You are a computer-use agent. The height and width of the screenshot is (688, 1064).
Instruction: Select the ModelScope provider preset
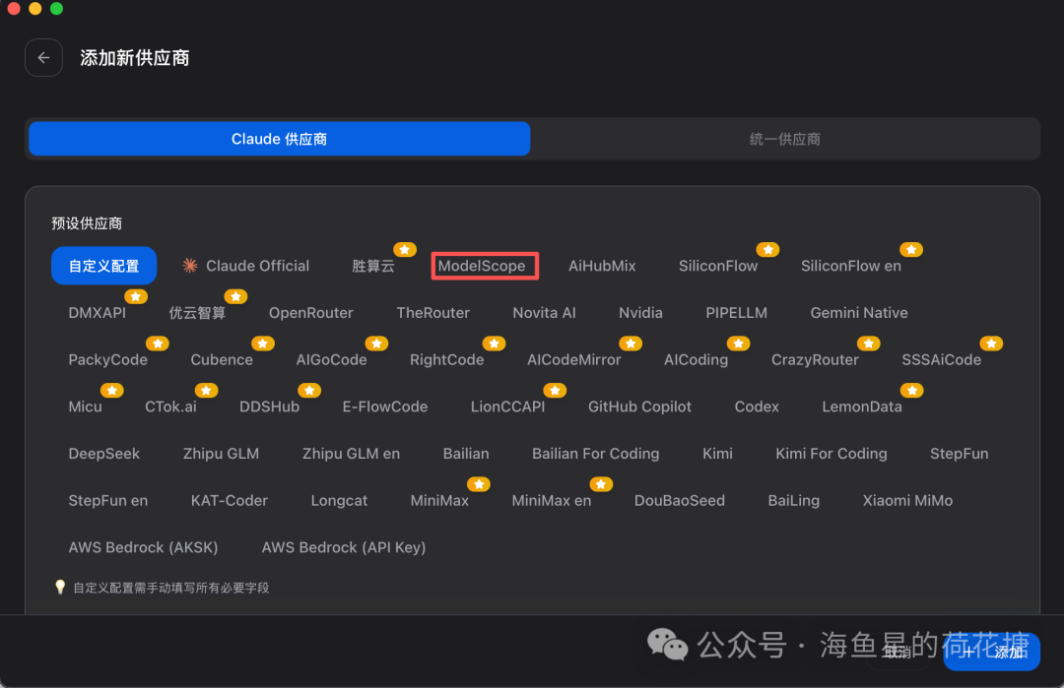482,266
